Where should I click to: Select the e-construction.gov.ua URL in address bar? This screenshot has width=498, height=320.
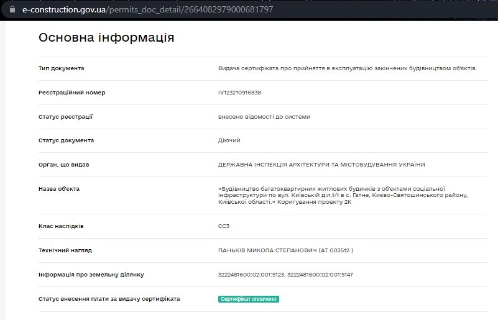148,9
